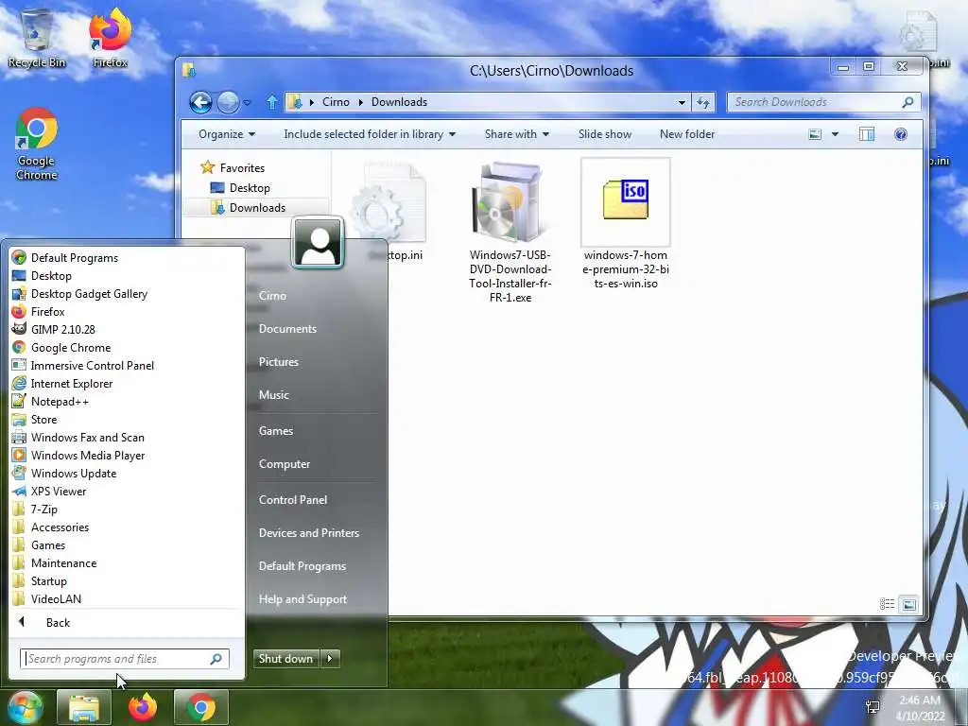Open Pictures from the Start menu
The height and width of the screenshot is (726, 968).
[x=279, y=361]
